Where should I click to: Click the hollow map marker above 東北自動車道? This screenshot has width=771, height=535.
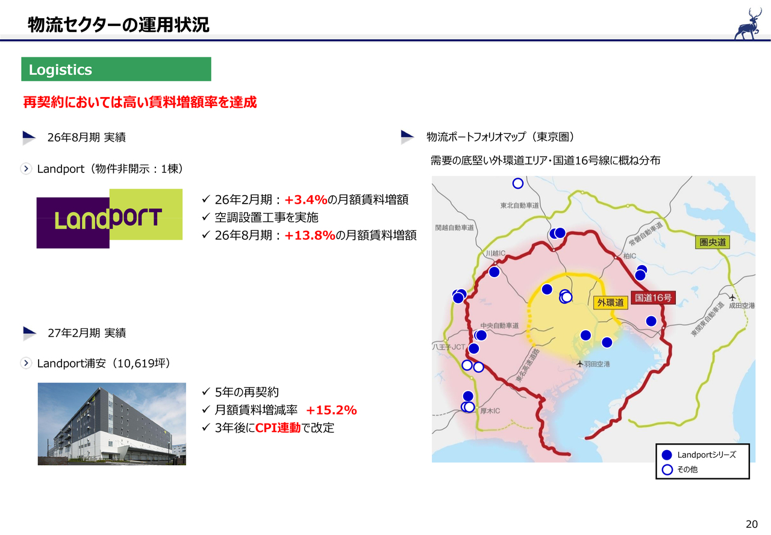coord(517,183)
